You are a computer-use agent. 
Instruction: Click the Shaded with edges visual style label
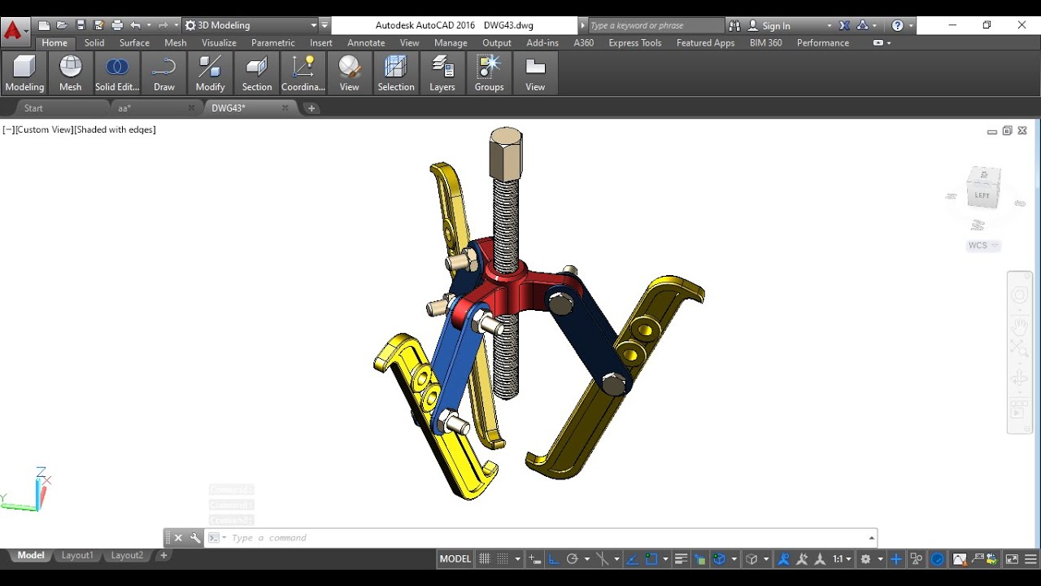tap(115, 129)
